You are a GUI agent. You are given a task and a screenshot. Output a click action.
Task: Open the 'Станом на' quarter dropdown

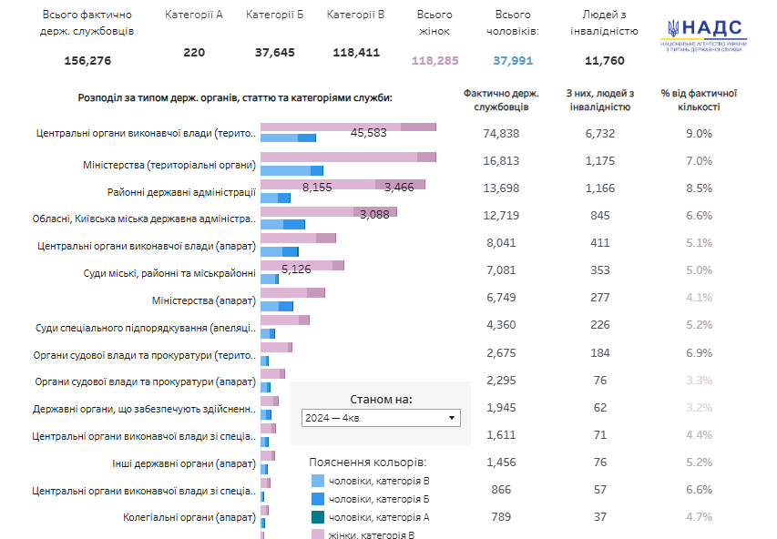[381, 418]
